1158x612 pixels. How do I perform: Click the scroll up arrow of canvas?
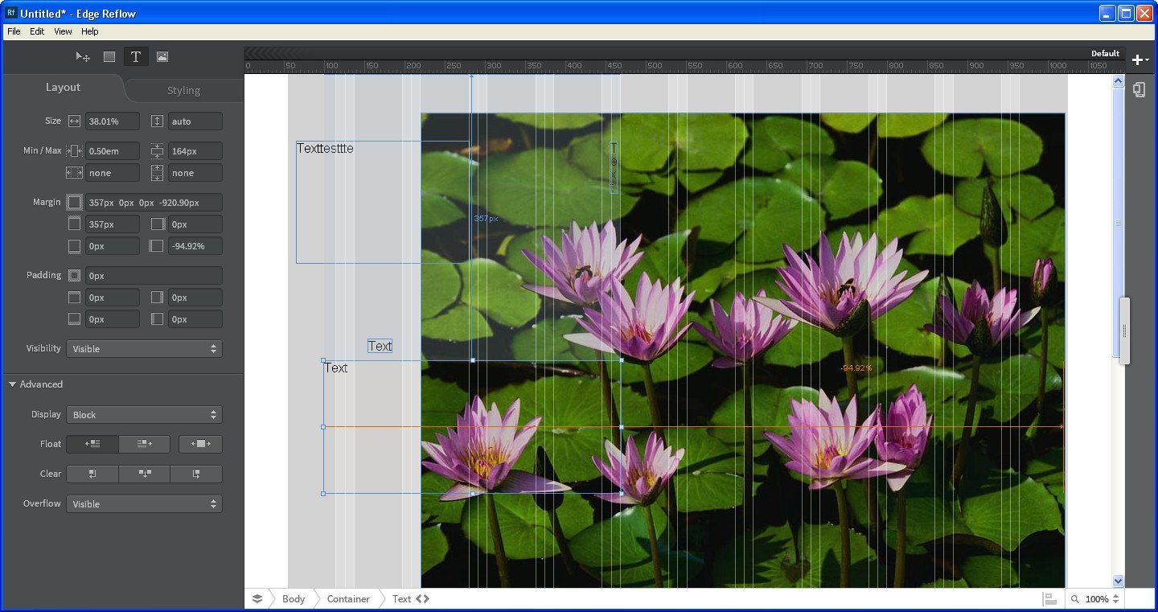[x=1118, y=81]
